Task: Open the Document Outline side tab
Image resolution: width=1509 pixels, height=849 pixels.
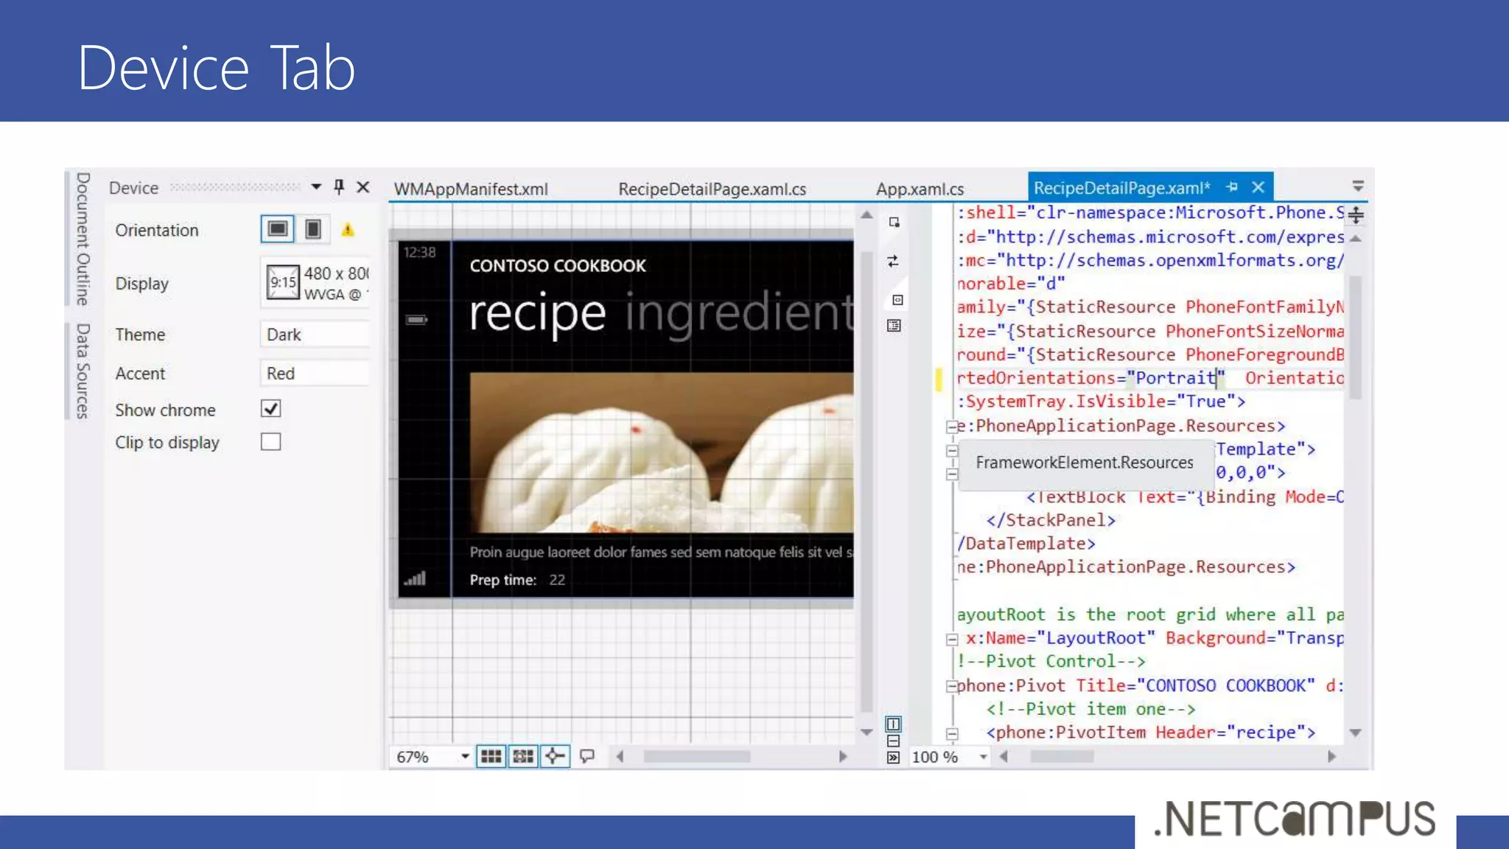Action: click(x=83, y=239)
